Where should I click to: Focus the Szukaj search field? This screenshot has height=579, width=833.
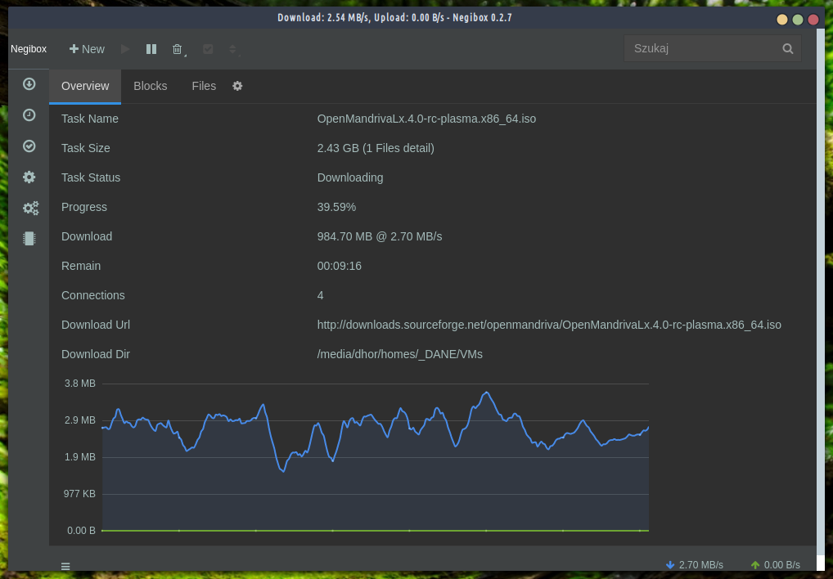[713, 48]
